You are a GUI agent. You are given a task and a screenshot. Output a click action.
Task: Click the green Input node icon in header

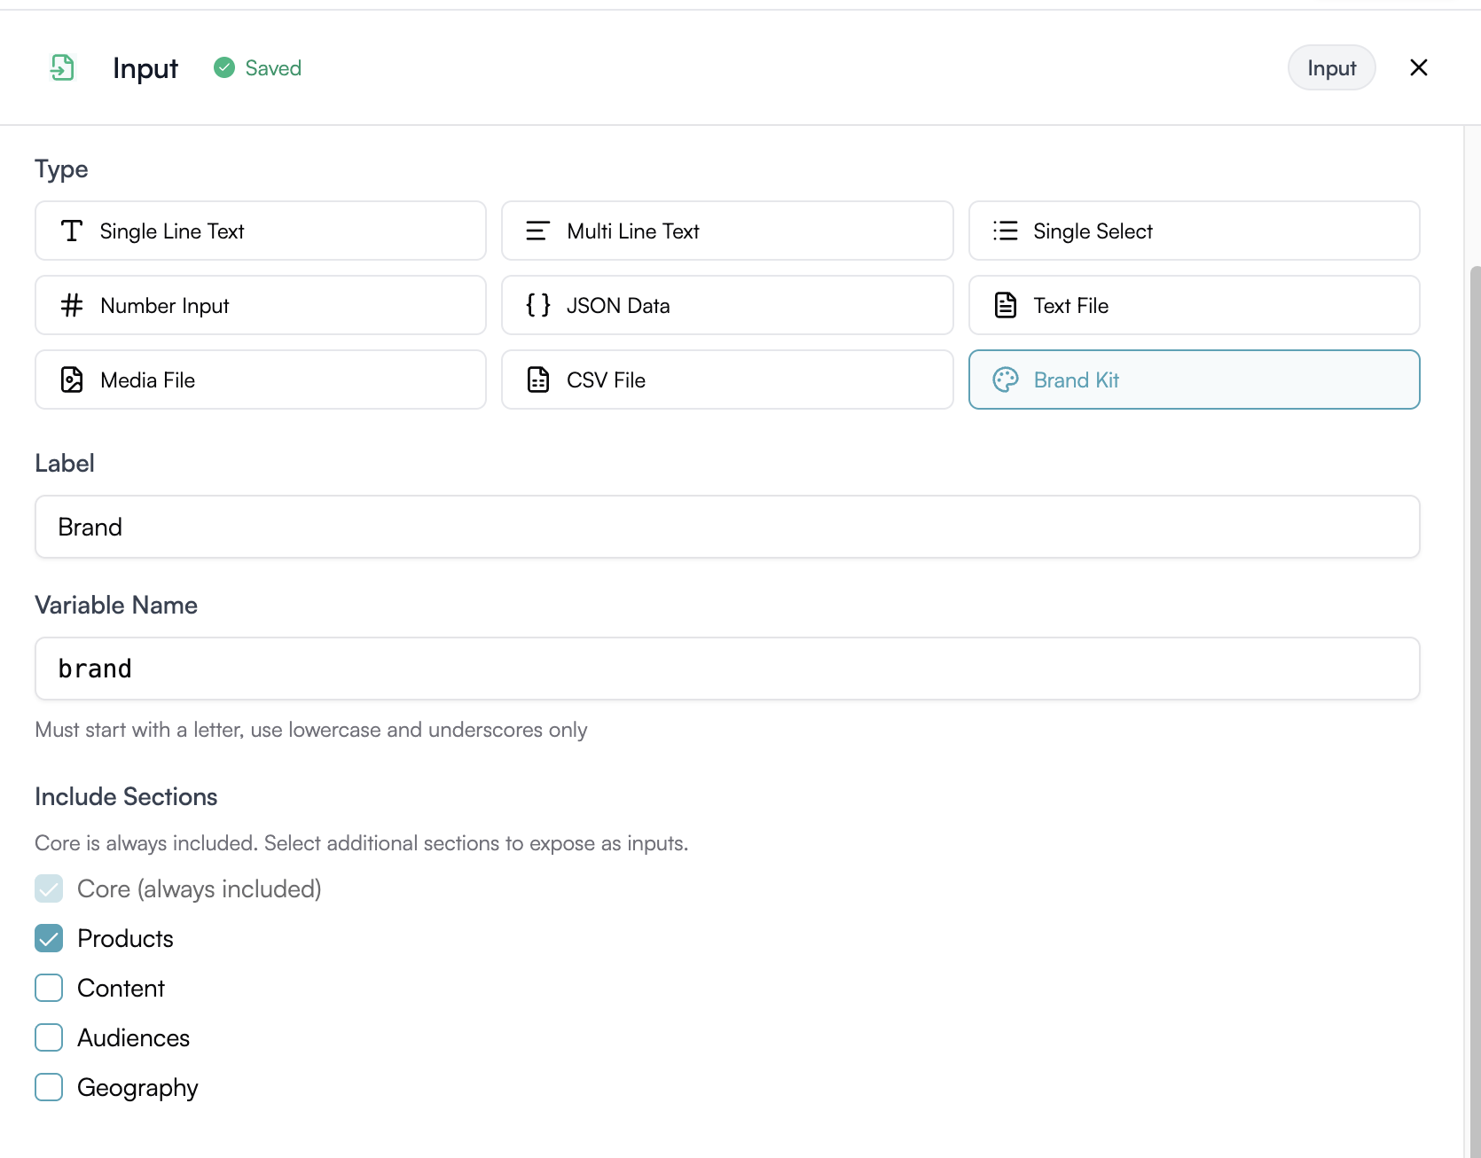(x=62, y=67)
